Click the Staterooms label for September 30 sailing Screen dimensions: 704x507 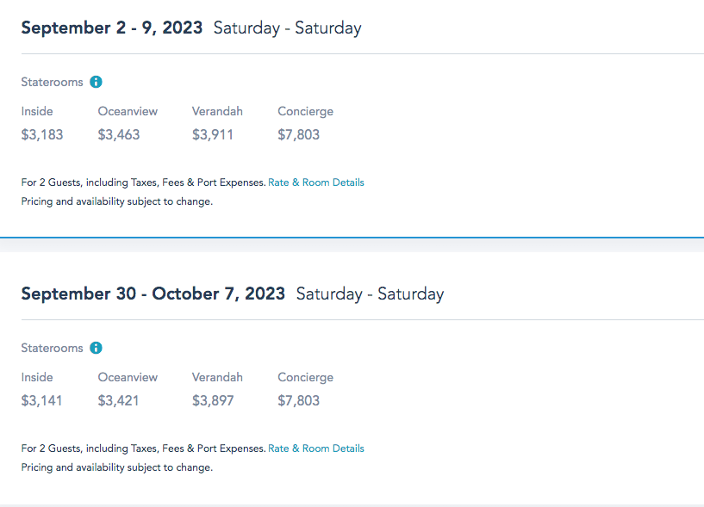(53, 348)
